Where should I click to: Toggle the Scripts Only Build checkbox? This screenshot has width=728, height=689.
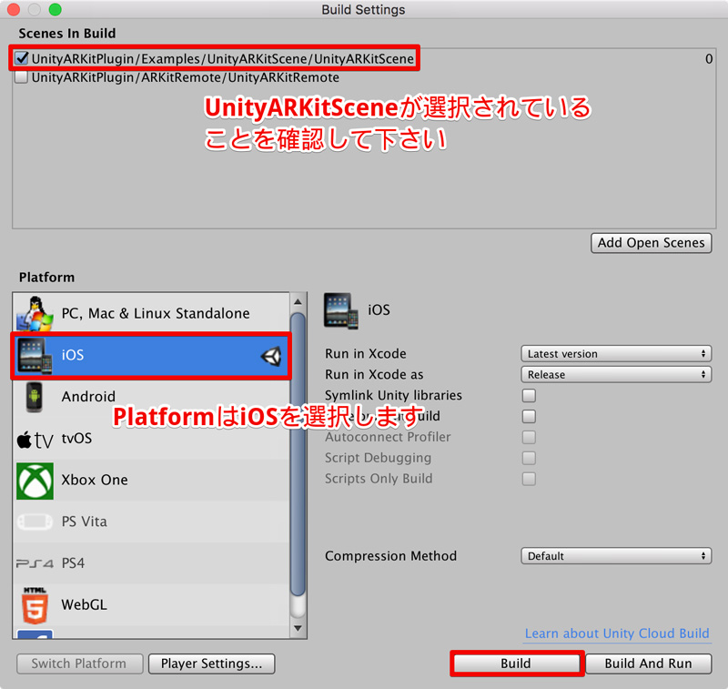tap(529, 479)
